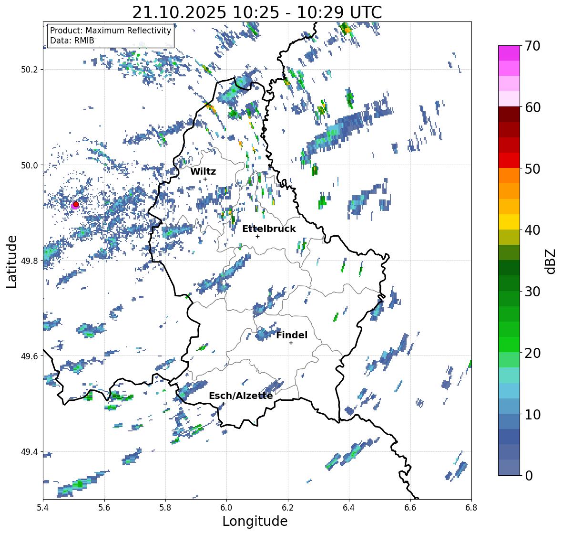562x533 pixels.
Task: Click the 50 tick label on the colorbar
Action: pos(532,168)
